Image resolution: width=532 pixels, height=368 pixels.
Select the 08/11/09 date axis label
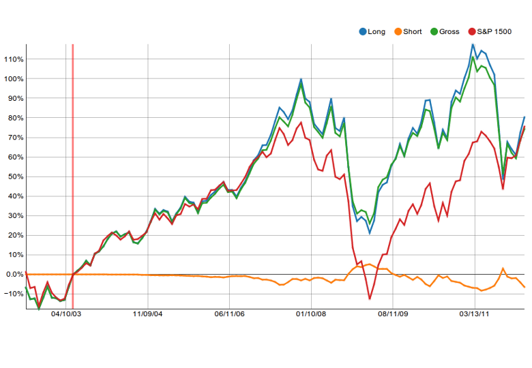point(393,313)
